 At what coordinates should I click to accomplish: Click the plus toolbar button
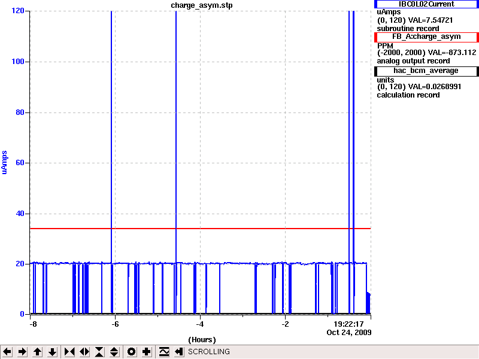pos(146,352)
